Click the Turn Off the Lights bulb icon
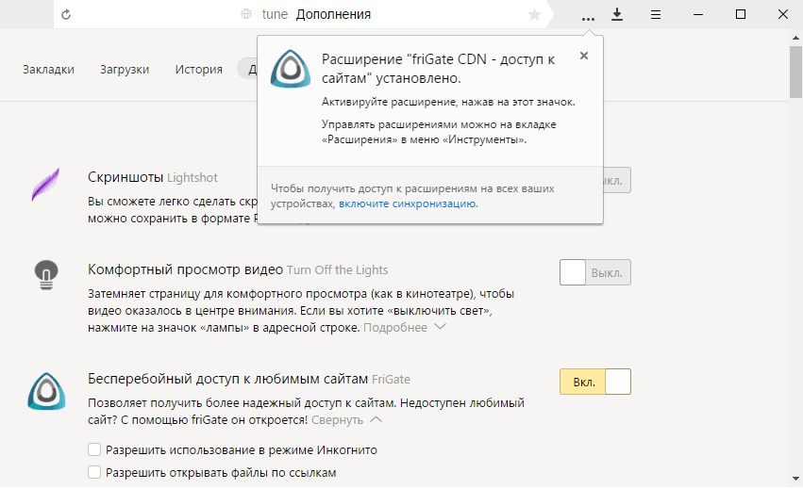The height and width of the screenshot is (489, 803). [x=46, y=275]
